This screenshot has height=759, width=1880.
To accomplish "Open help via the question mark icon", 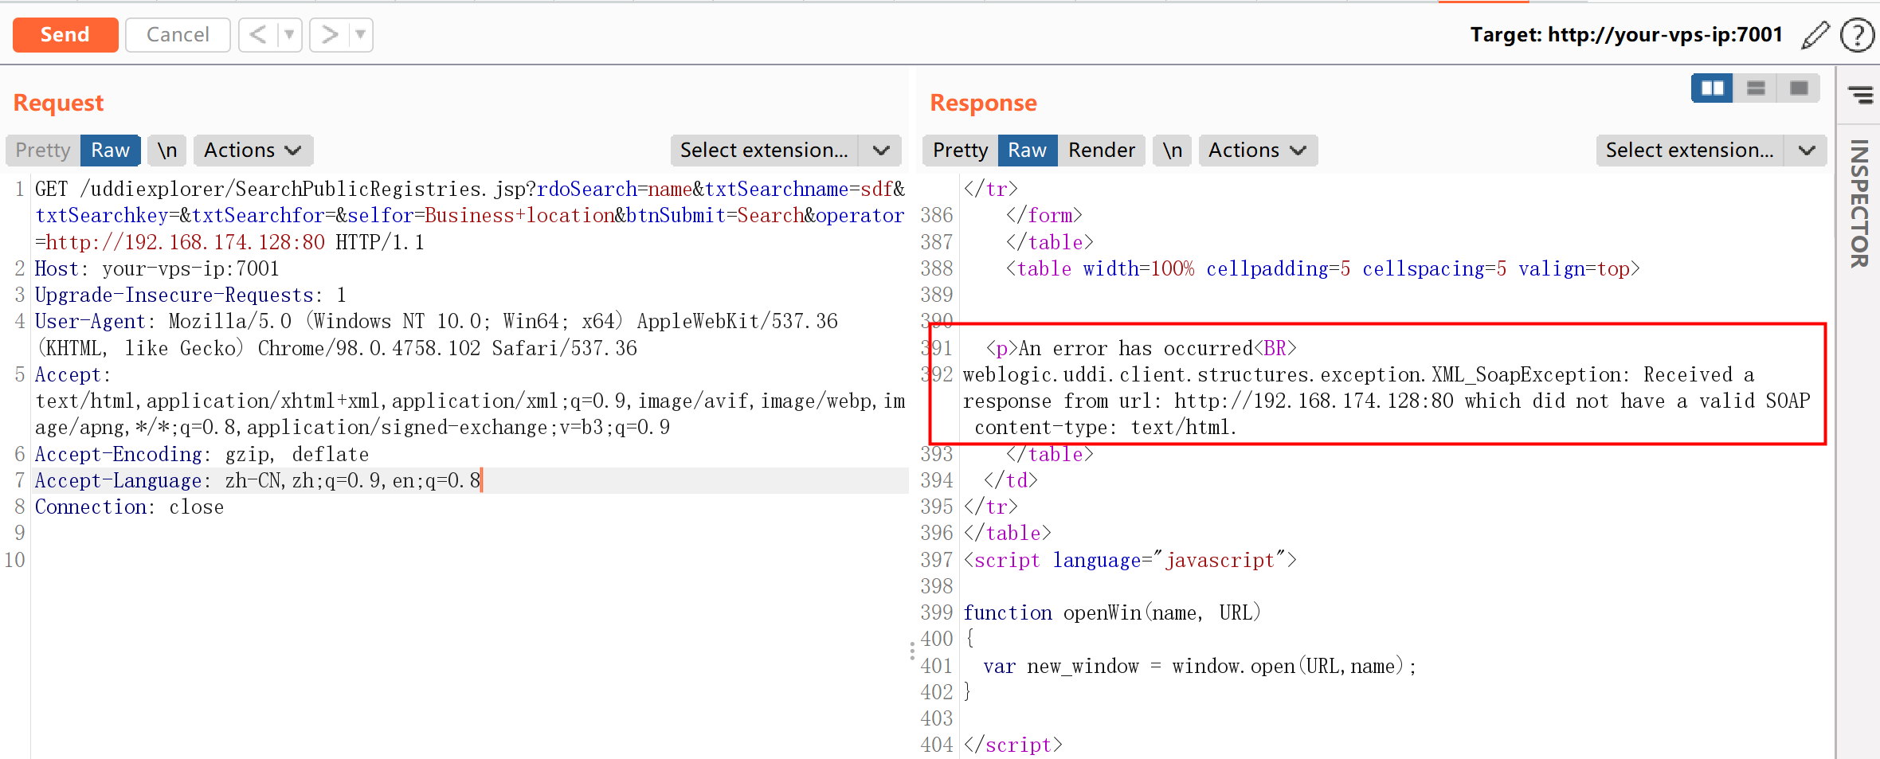I will pyautogui.click(x=1857, y=35).
